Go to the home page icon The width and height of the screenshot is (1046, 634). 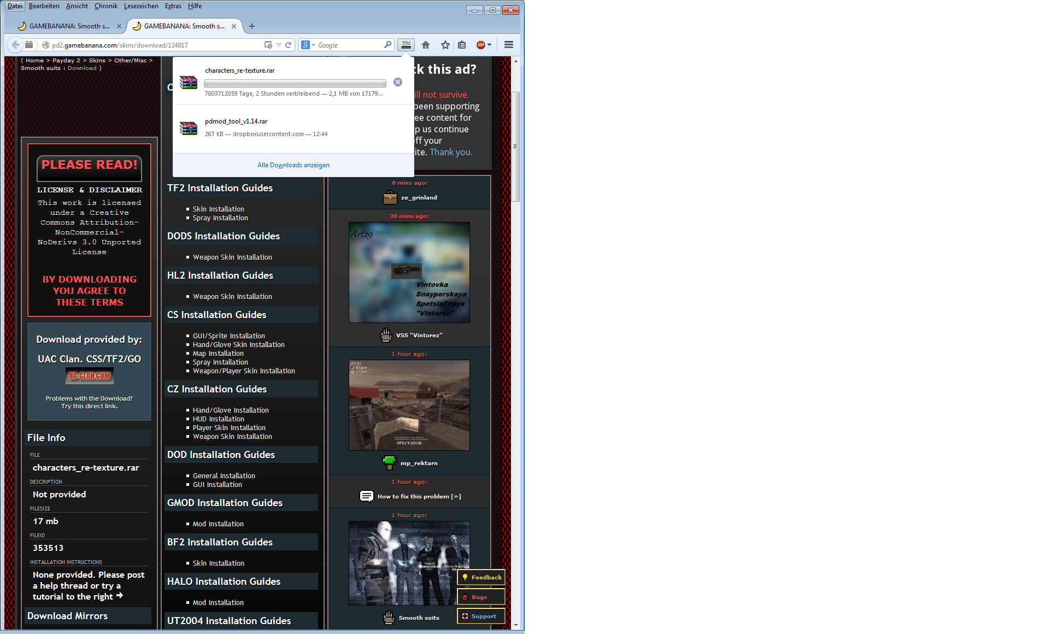426,45
